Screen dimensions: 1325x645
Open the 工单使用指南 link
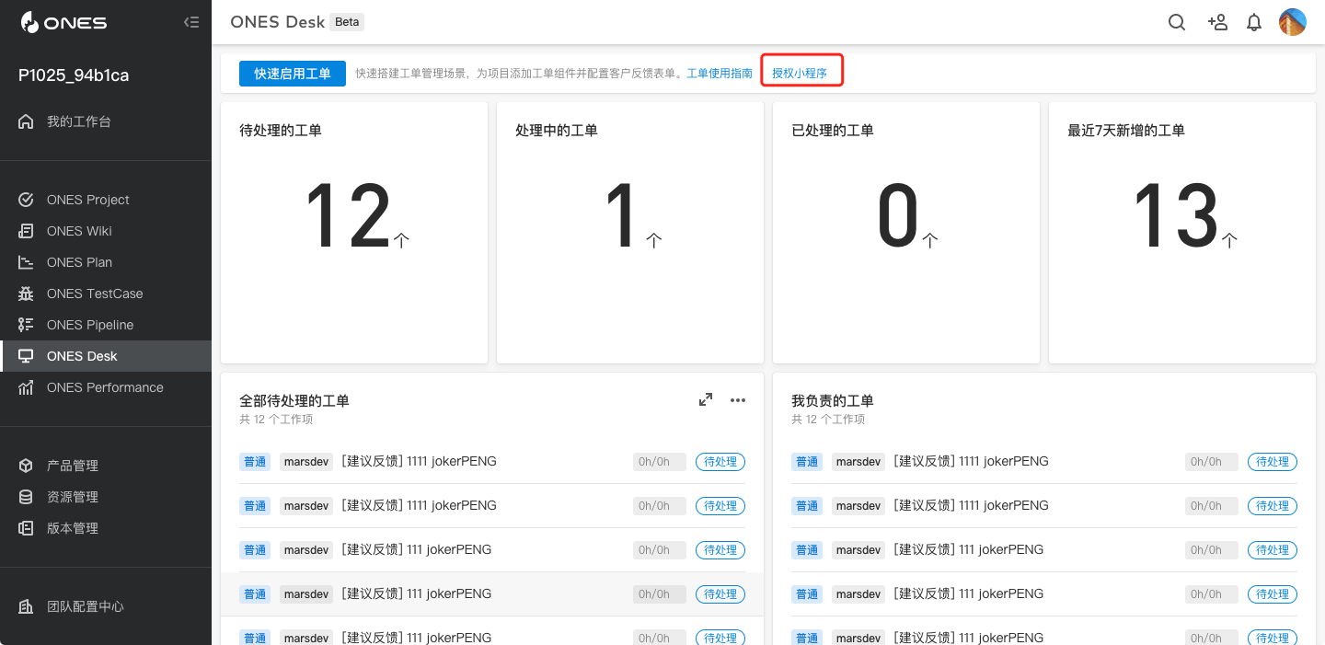pos(720,74)
